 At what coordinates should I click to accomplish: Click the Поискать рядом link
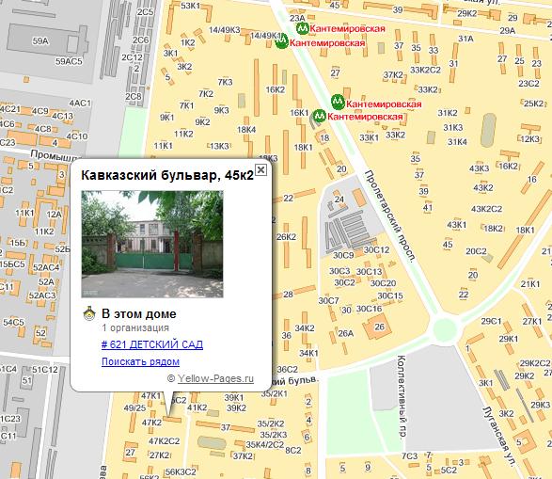click(140, 361)
